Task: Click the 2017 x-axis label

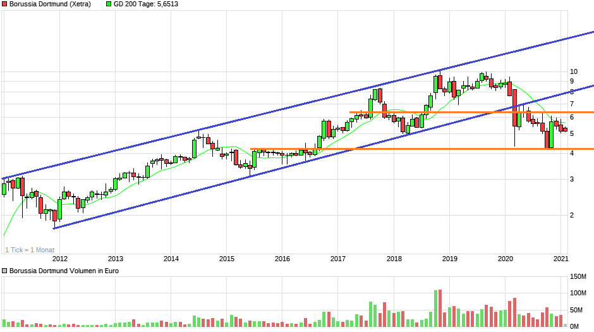Action: click(x=338, y=259)
